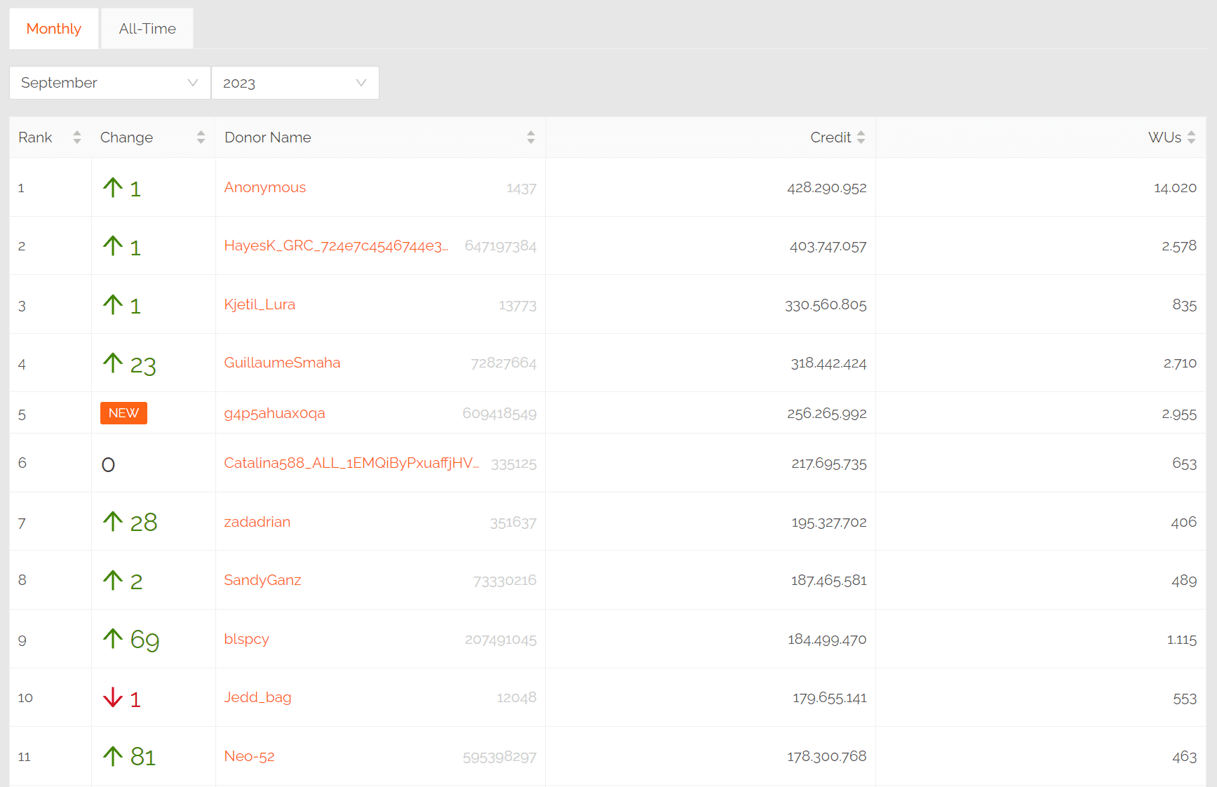This screenshot has height=787, width=1217.
Task: Click g4p5ahuax0qa donor name
Action: [x=274, y=413]
